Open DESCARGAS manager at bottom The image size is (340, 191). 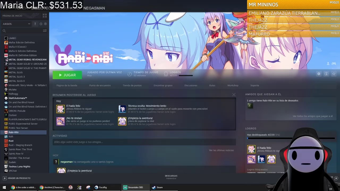tap(171, 177)
